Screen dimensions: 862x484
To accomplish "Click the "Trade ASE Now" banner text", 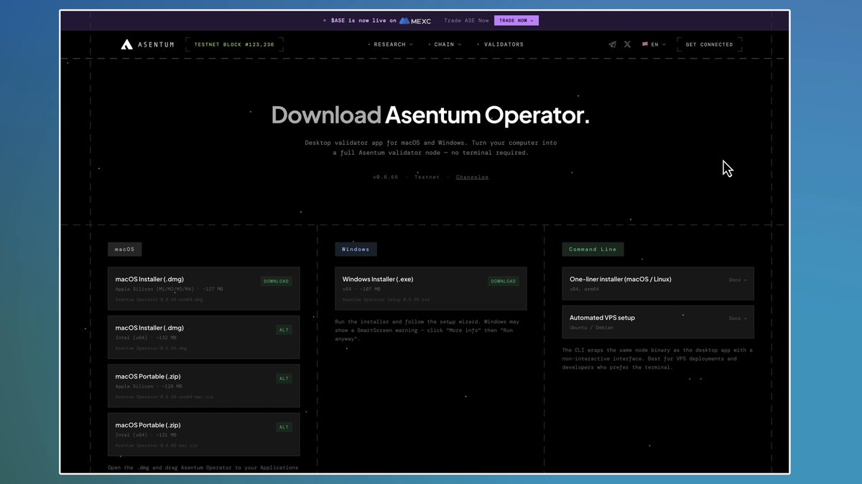I will 466,21.
